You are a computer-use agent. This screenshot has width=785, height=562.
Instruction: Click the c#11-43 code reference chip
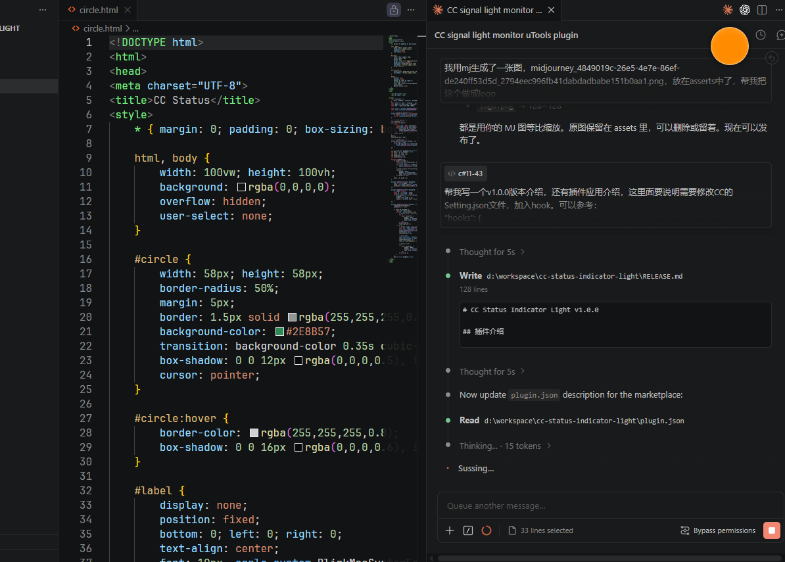pyautogui.click(x=465, y=174)
